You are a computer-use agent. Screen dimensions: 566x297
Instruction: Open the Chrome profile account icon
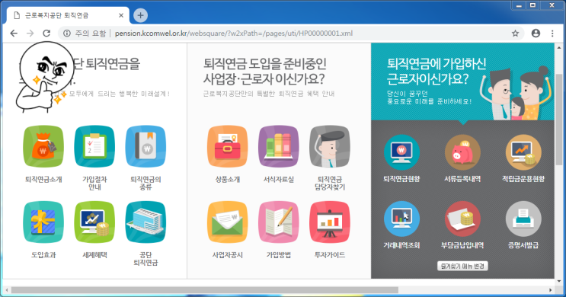536,34
